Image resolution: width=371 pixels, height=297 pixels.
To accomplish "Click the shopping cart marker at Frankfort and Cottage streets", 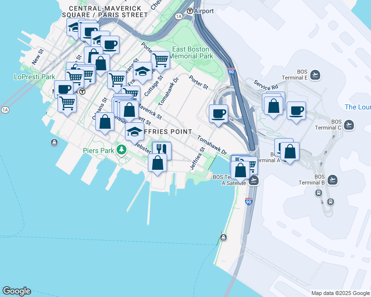I will tap(117, 81).
